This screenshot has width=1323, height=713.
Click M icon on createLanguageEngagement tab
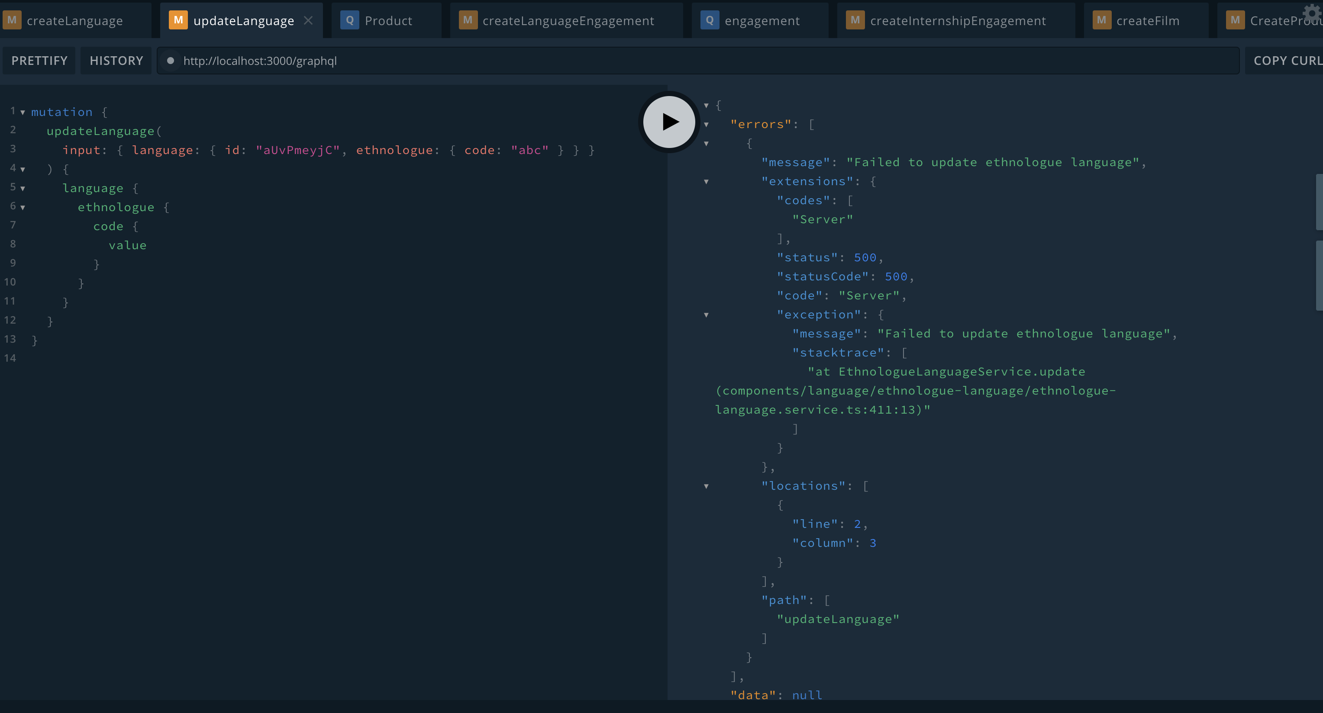468,20
